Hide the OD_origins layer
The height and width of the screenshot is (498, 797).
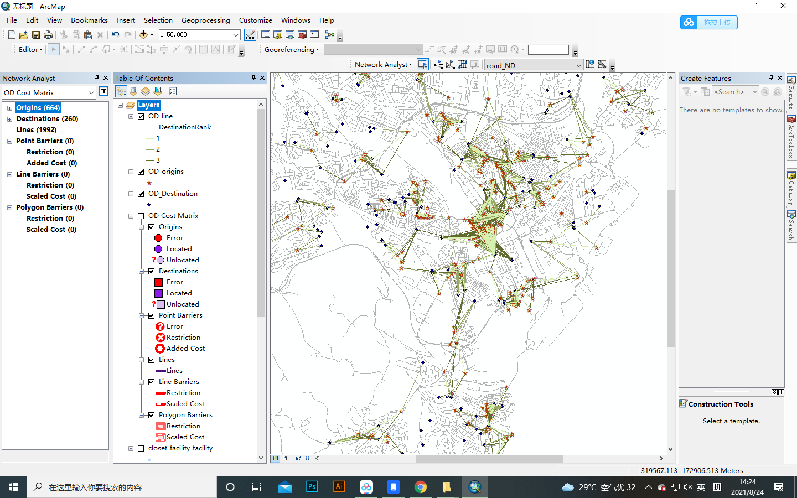141,171
